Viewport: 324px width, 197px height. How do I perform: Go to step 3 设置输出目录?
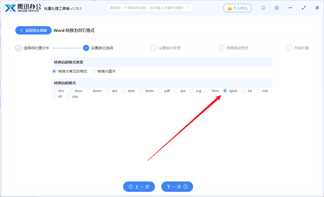coord(166,48)
